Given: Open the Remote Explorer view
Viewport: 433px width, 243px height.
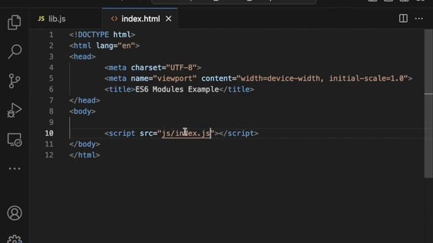Looking at the screenshot, I should click(14, 140).
